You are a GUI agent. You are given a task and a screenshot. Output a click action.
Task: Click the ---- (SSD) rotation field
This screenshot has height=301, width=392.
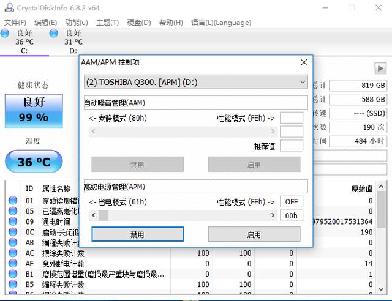358,113
